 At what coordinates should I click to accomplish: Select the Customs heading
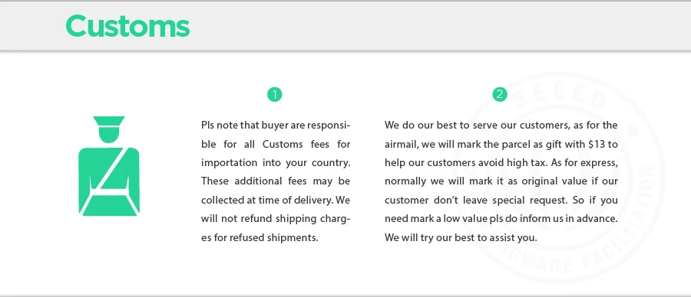pyautogui.click(x=127, y=26)
